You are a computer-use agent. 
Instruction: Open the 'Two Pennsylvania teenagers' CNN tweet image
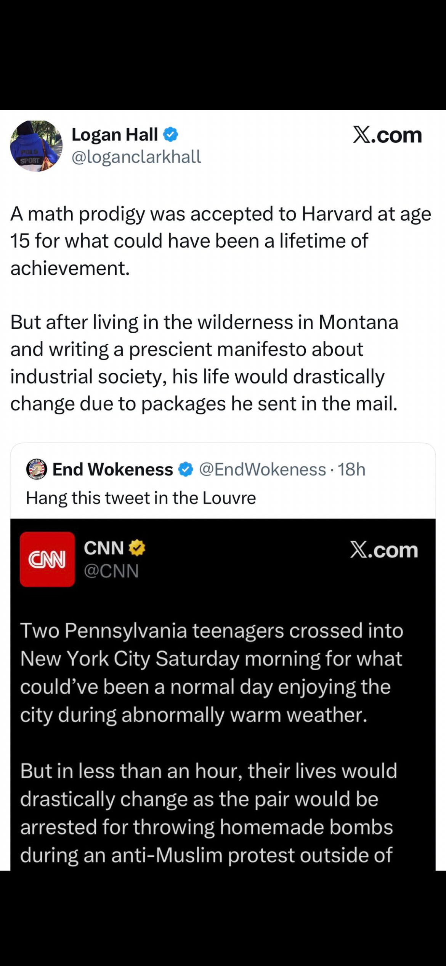tap(211, 672)
